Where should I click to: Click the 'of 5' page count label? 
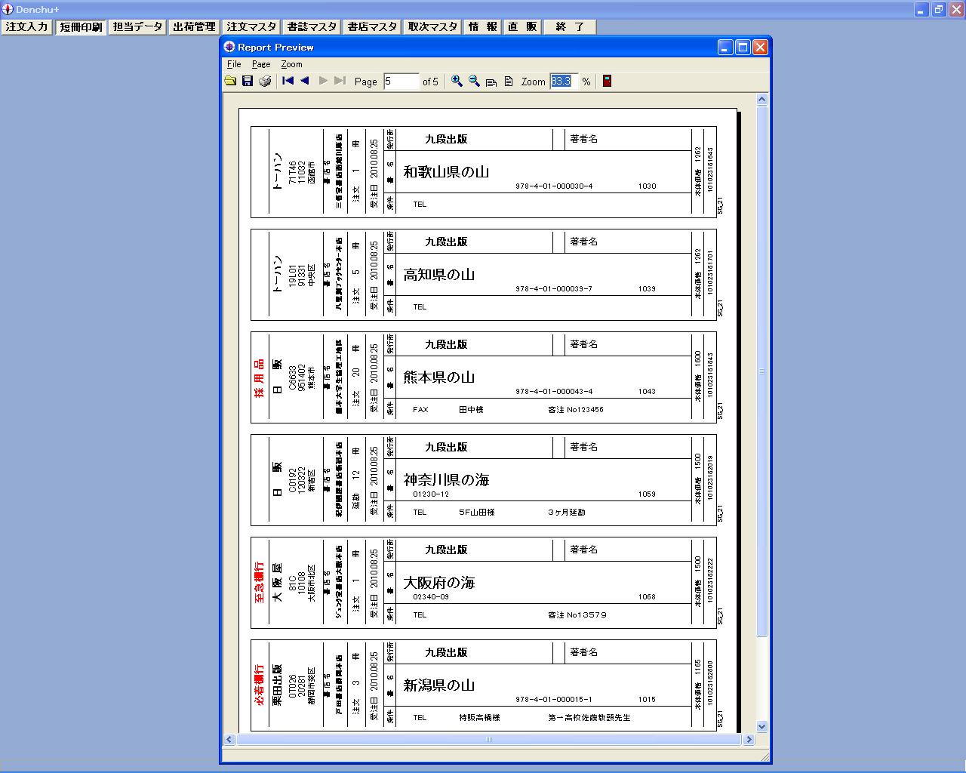tap(430, 82)
